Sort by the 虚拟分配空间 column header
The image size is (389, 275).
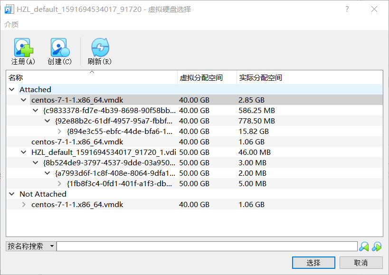click(207, 77)
